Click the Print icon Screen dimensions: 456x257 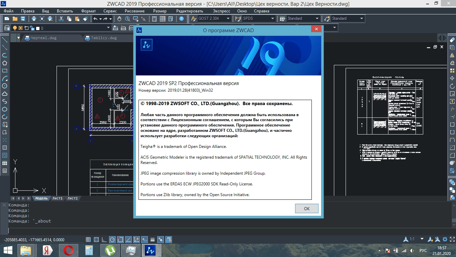pos(34,19)
